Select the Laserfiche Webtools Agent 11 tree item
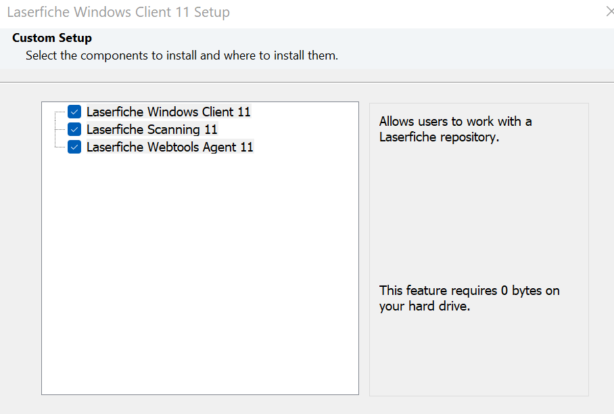The image size is (614, 414). click(x=170, y=147)
